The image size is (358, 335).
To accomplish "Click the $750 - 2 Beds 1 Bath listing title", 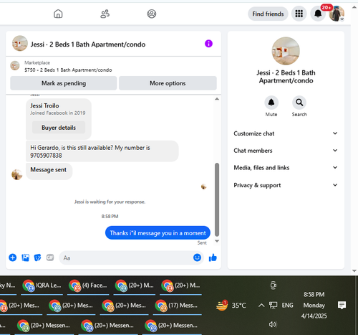I will [x=68, y=70].
